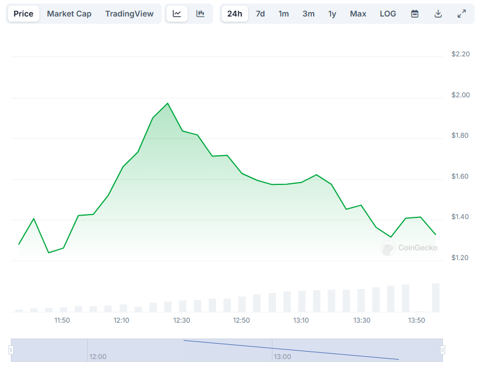Expand the chart to fullscreen
The image size is (480, 367).
pos(462,14)
